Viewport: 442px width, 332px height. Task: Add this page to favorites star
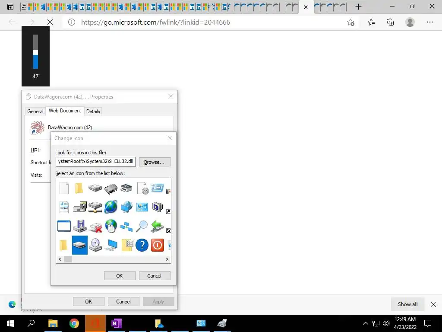point(350,22)
